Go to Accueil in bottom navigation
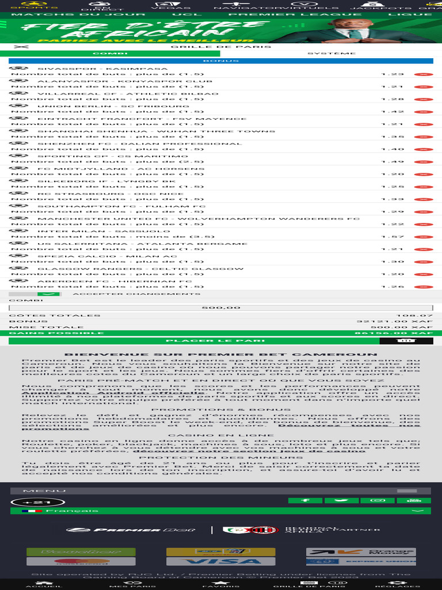This screenshot has height=590, width=442. [x=44, y=584]
